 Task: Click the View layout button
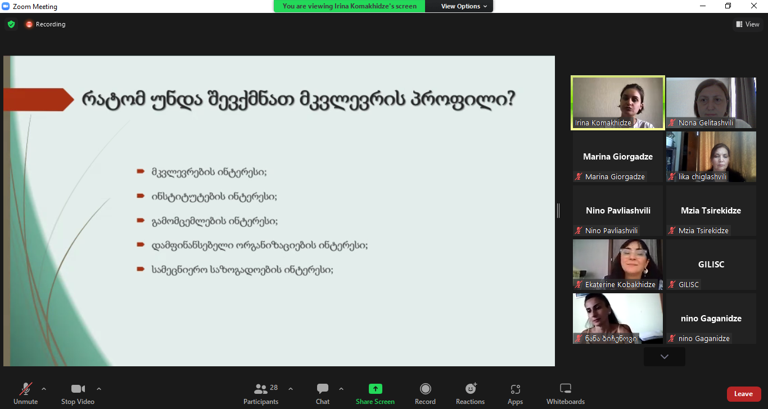[748, 24]
